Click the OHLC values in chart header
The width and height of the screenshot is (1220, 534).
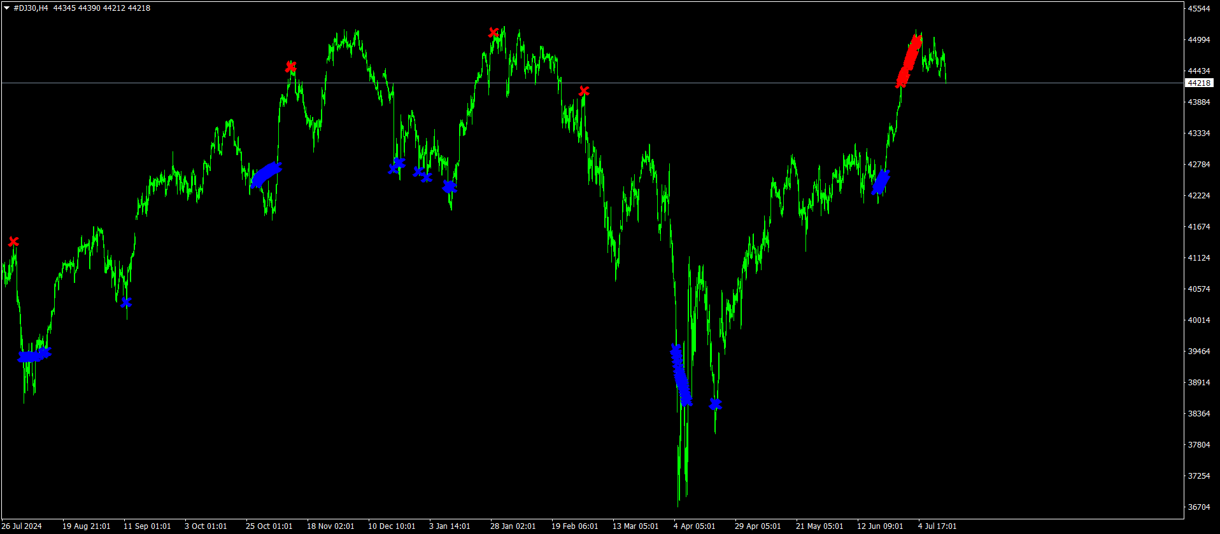point(102,8)
